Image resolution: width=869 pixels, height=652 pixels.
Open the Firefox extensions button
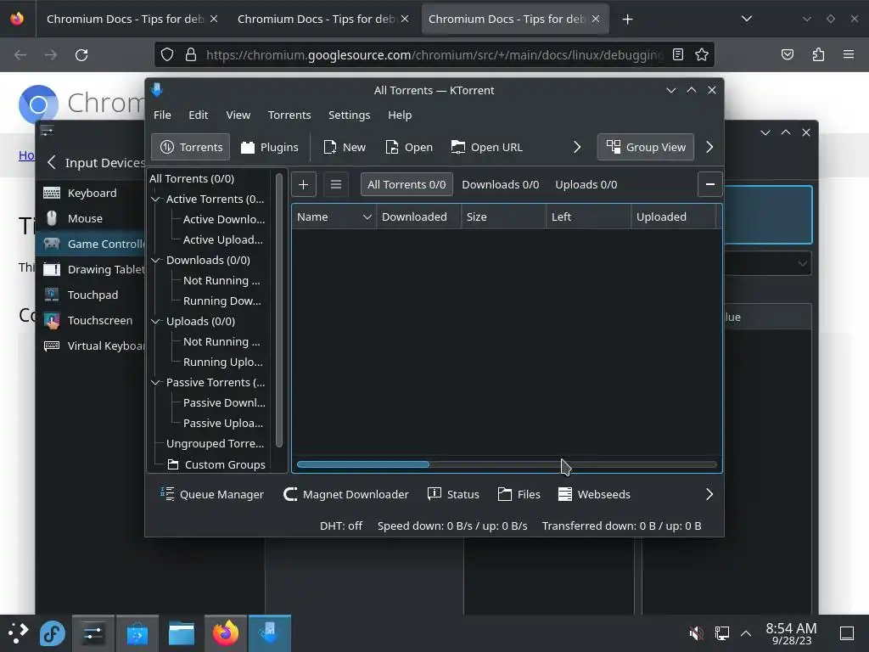818,54
